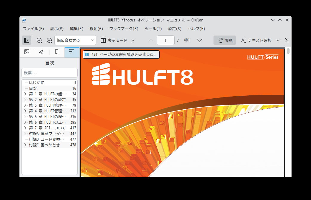Image resolution: width=311 pixels, height=200 pixels.
Task: Click the 491 total pages label
Action: (187, 40)
